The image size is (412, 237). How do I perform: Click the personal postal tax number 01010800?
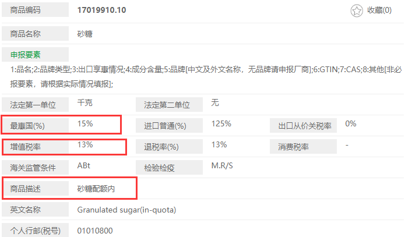[x=95, y=230]
